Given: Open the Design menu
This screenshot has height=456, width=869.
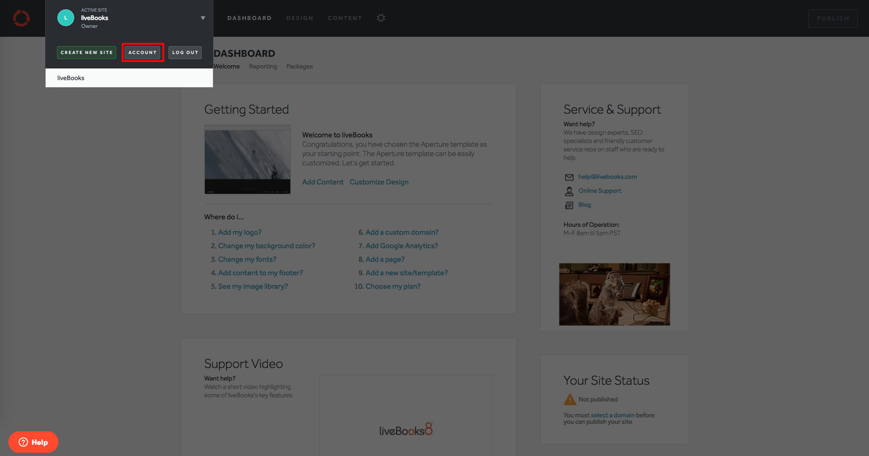Looking at the screenshot, I should point(300,18).
